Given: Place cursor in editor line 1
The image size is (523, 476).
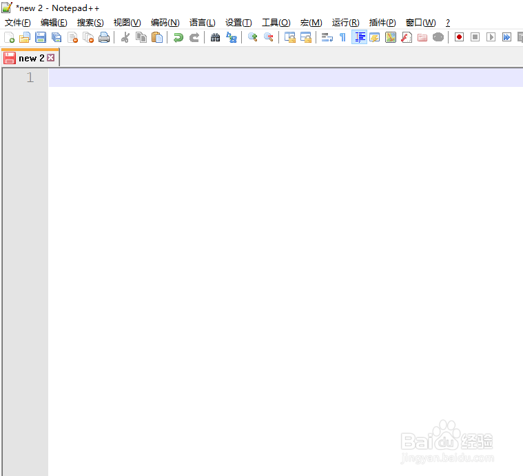Looking at the screenshot, I should 285,77.
